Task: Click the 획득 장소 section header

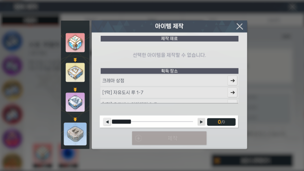Action: [x=170, y=71]
